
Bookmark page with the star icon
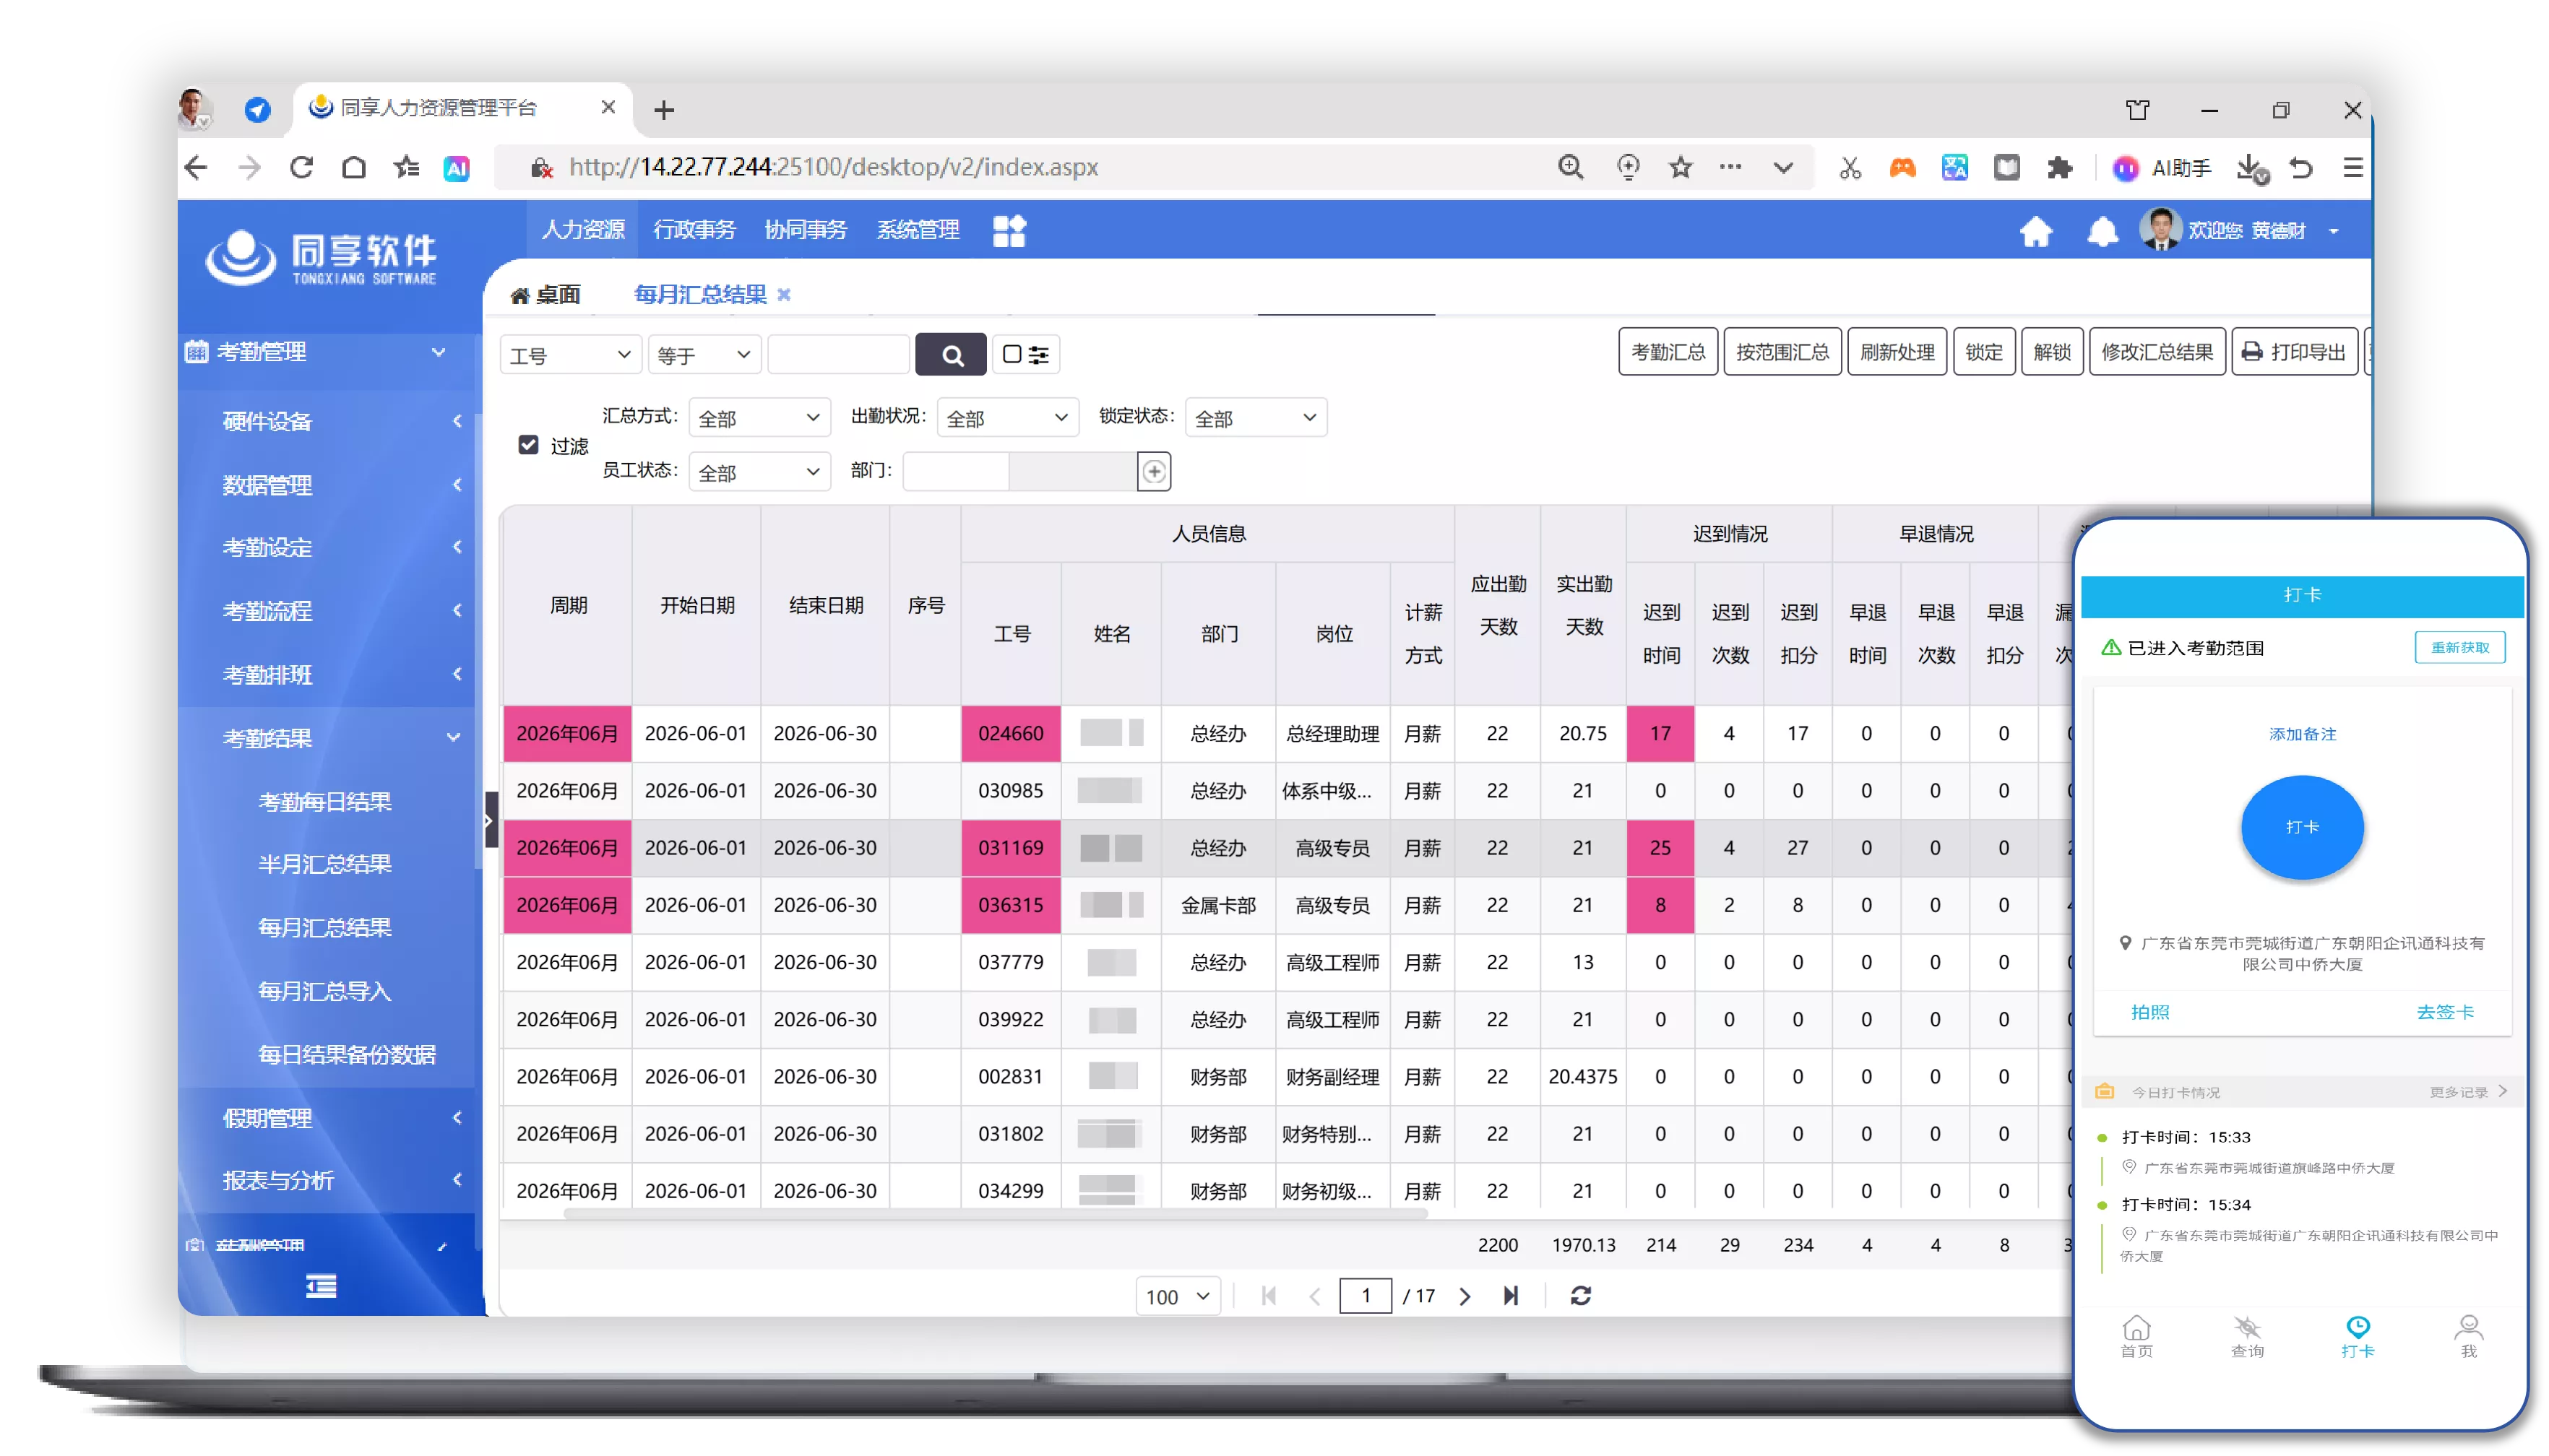pos(1681,167)
